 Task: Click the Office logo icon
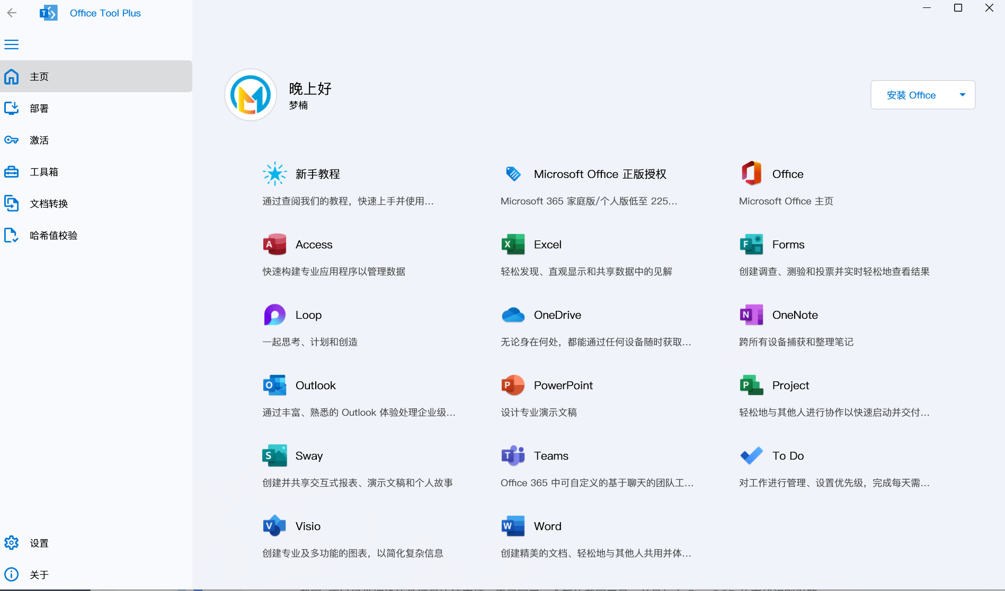point(751,173)
